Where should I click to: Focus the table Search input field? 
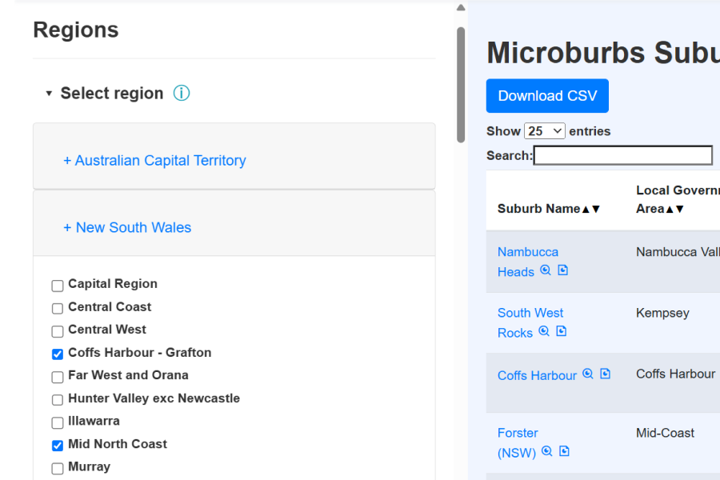[622, 155]
